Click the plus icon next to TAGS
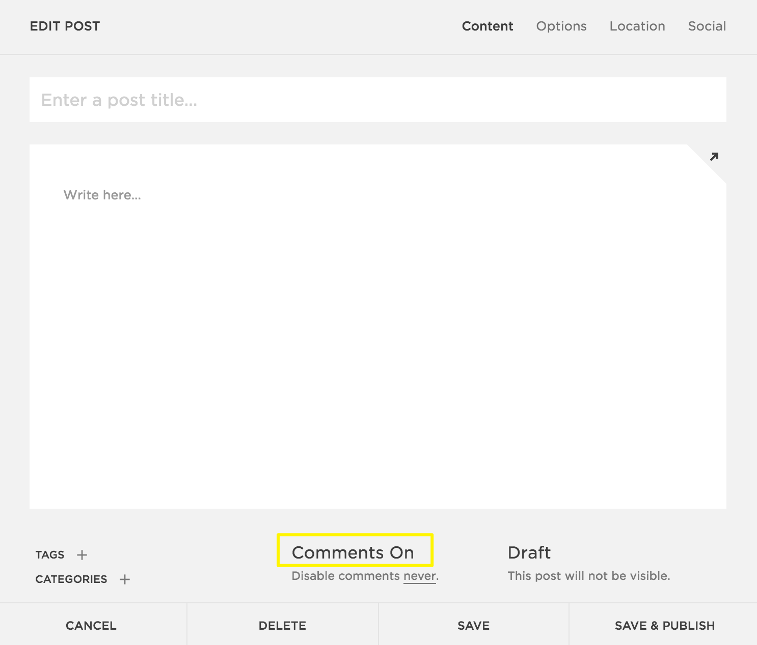The width and height of the screenshot is (757, 645). click(x=82, y=555)
